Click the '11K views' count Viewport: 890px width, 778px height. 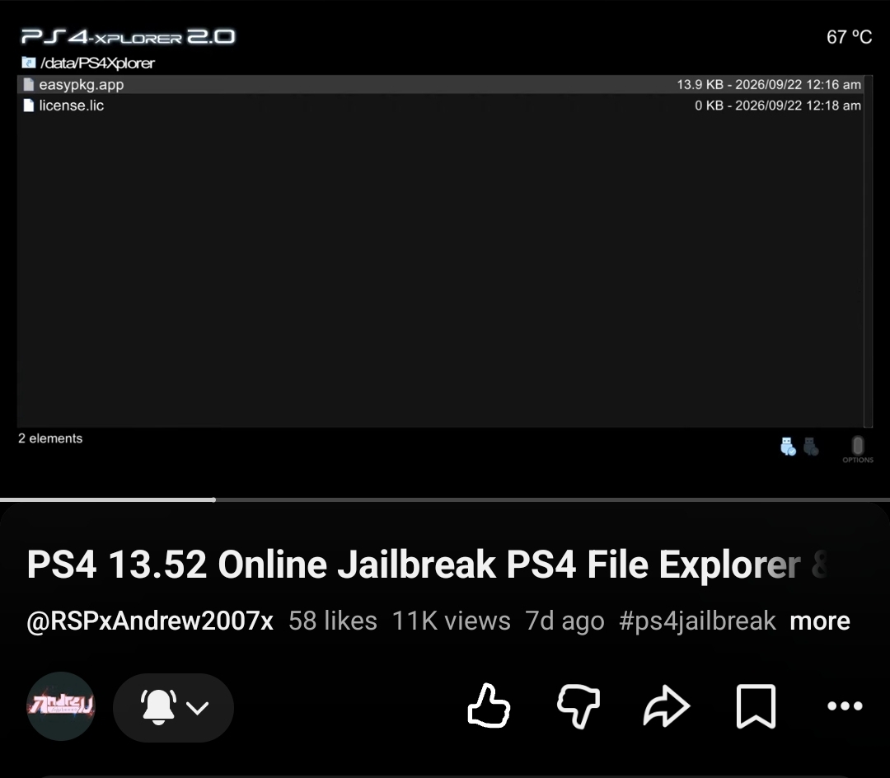tap(452, 621)
